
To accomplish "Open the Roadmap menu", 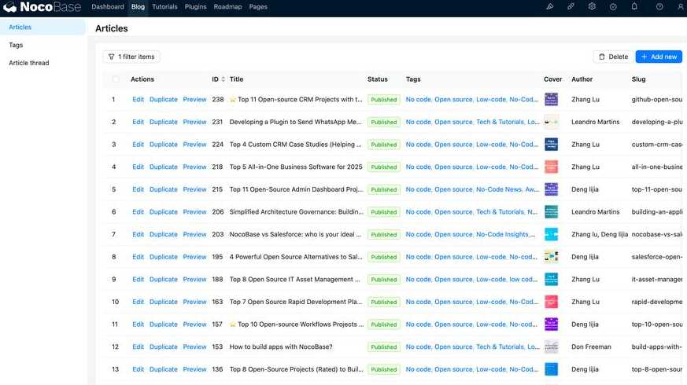I will point(228,7).
